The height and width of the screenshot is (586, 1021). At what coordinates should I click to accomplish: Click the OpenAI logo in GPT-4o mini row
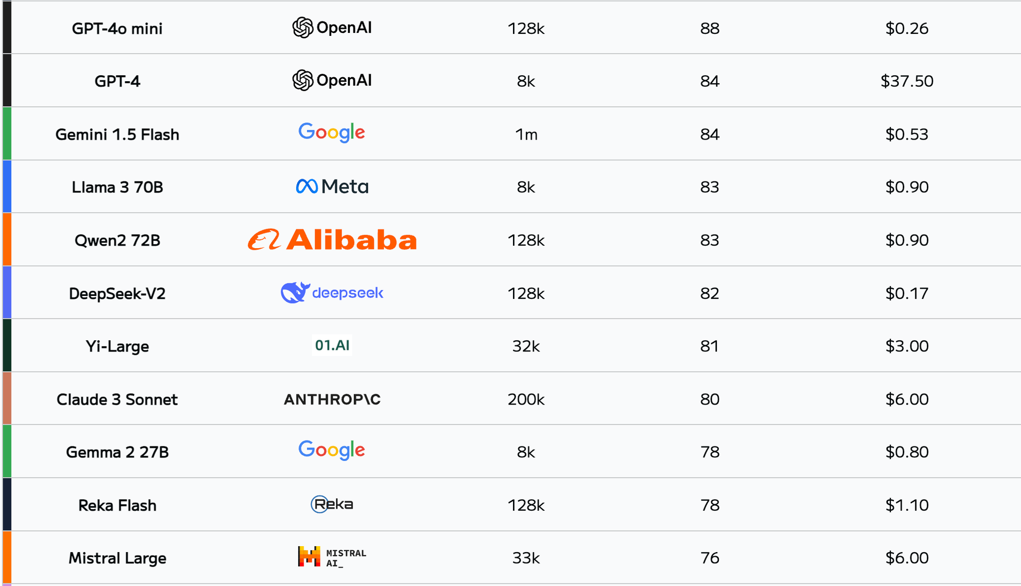(332, 28)
